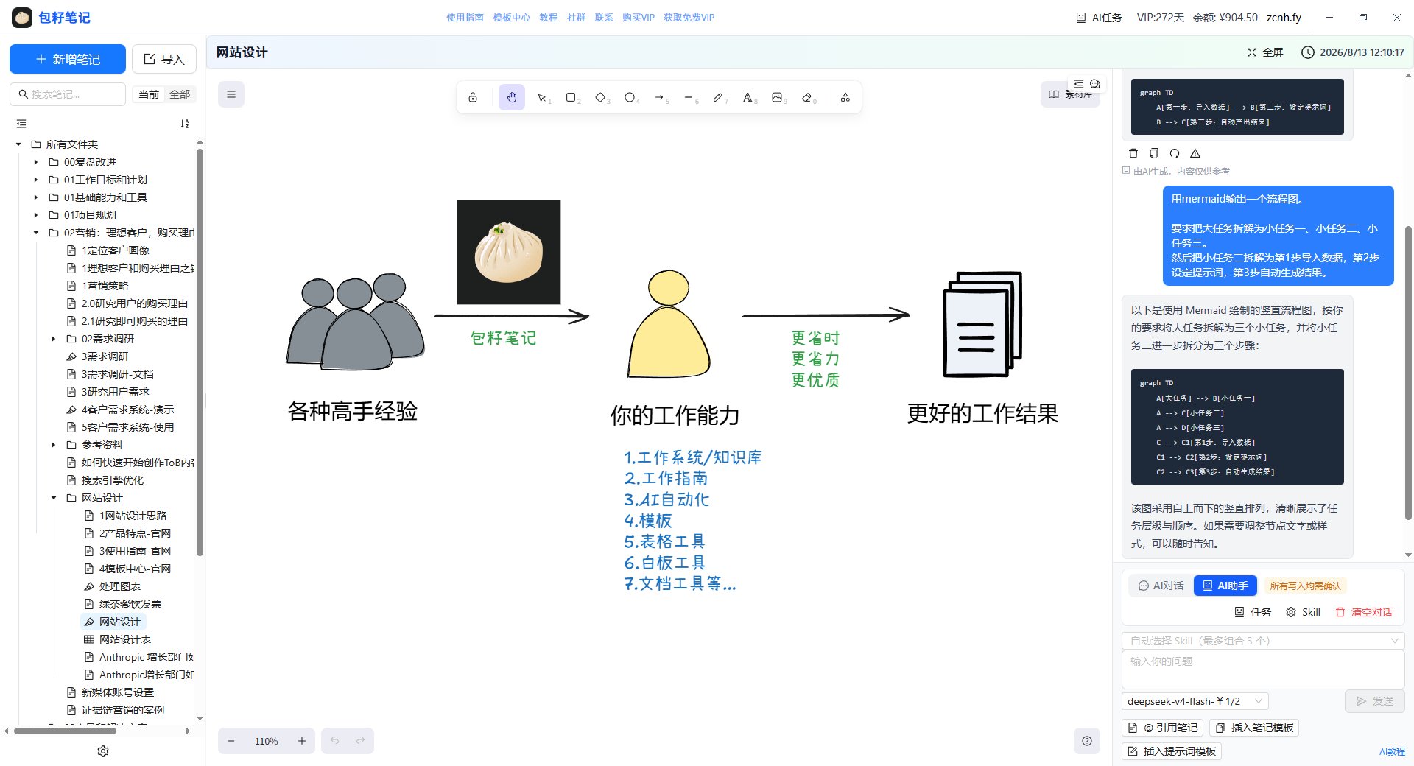The image size is (1414, 766).
Task: Toggle the AI chat panel icon
Action: click(x=1095, y=84)
